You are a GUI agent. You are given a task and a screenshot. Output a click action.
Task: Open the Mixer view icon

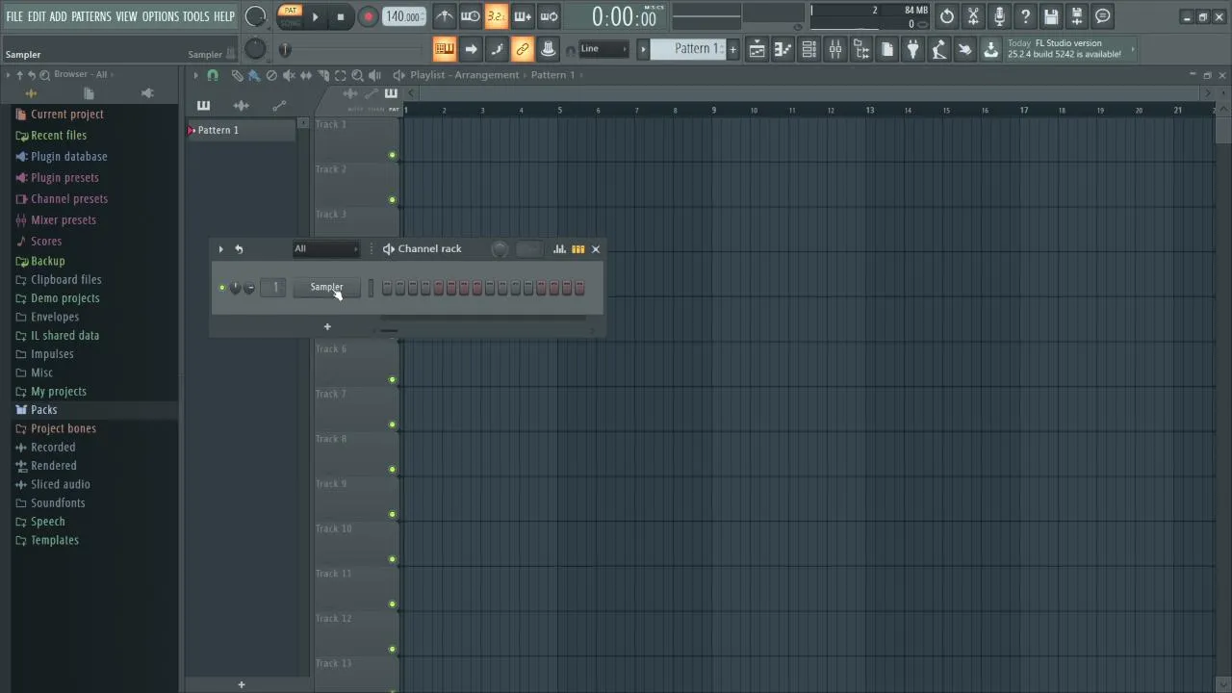(834, 49)
